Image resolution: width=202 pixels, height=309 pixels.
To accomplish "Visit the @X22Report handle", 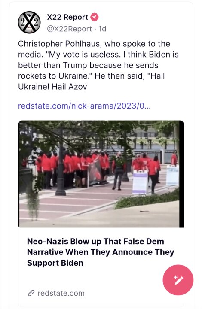I will coord(70,29).
